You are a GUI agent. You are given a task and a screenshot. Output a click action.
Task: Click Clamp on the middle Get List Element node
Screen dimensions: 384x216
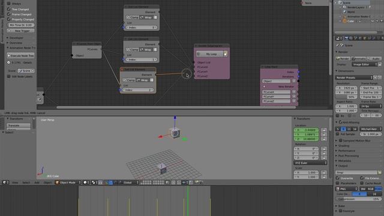[132, 49]
